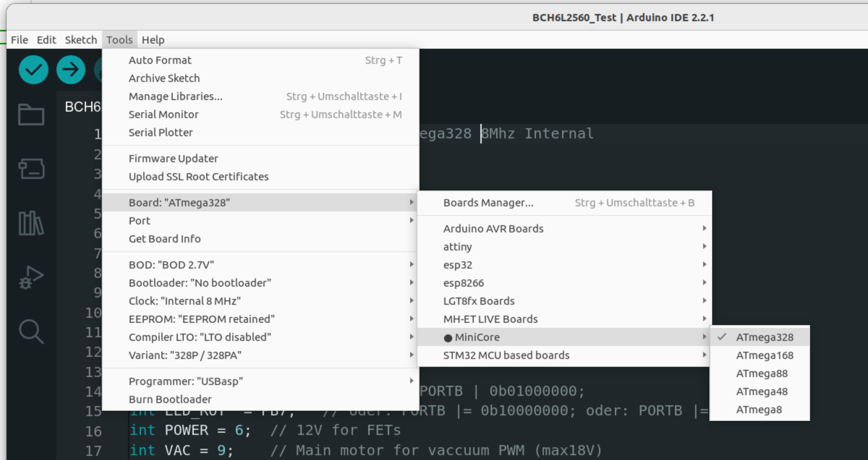Open Manage Libraries...
Screen dimensions: 868x460
pyautogui.click(x=260, y=96)
